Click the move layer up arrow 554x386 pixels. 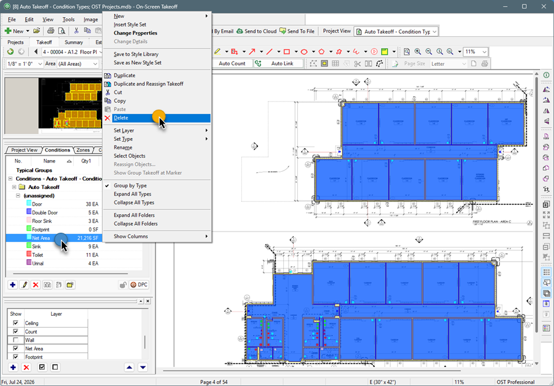click(129, 368)
